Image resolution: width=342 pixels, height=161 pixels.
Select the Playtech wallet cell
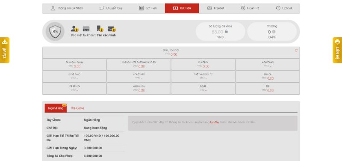(x=203, y=65)
